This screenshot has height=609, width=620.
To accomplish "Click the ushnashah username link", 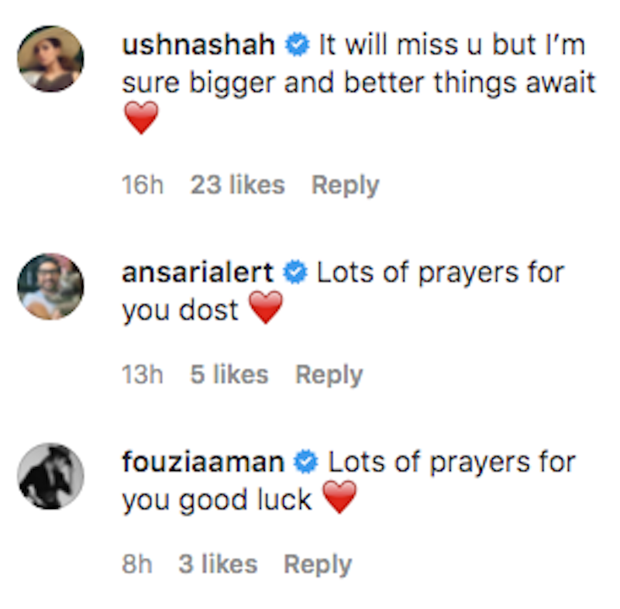I will point(198,46).
